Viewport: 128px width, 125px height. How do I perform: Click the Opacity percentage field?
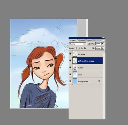click(x=98, y=44)
